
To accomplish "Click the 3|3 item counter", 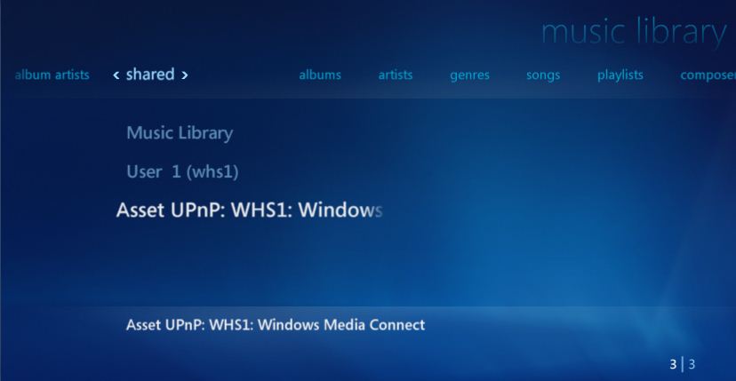I will pos(682,363).
